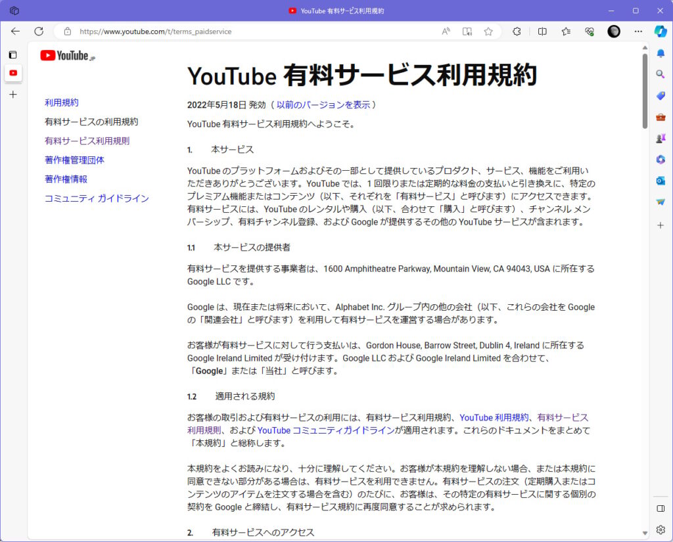Open the sidebar Search icon

(x=661, y=74)
